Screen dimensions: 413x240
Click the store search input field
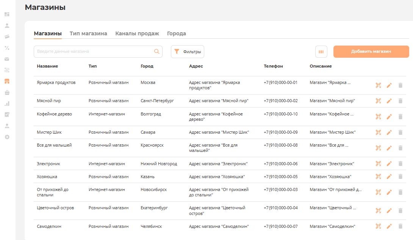click(x=93, y=52)
